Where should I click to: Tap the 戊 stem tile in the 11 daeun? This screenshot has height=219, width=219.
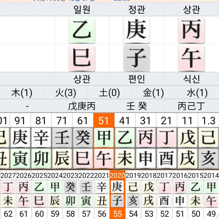[x=187, y=138]
